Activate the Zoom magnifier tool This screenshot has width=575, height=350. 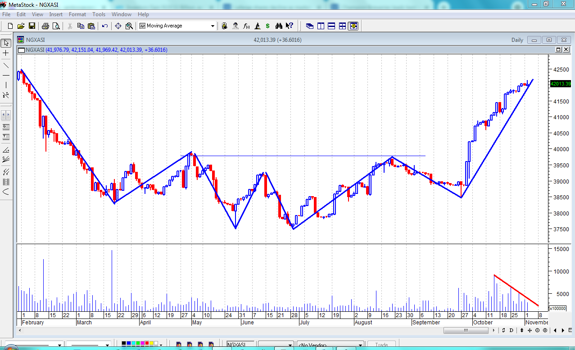point(129,26)
